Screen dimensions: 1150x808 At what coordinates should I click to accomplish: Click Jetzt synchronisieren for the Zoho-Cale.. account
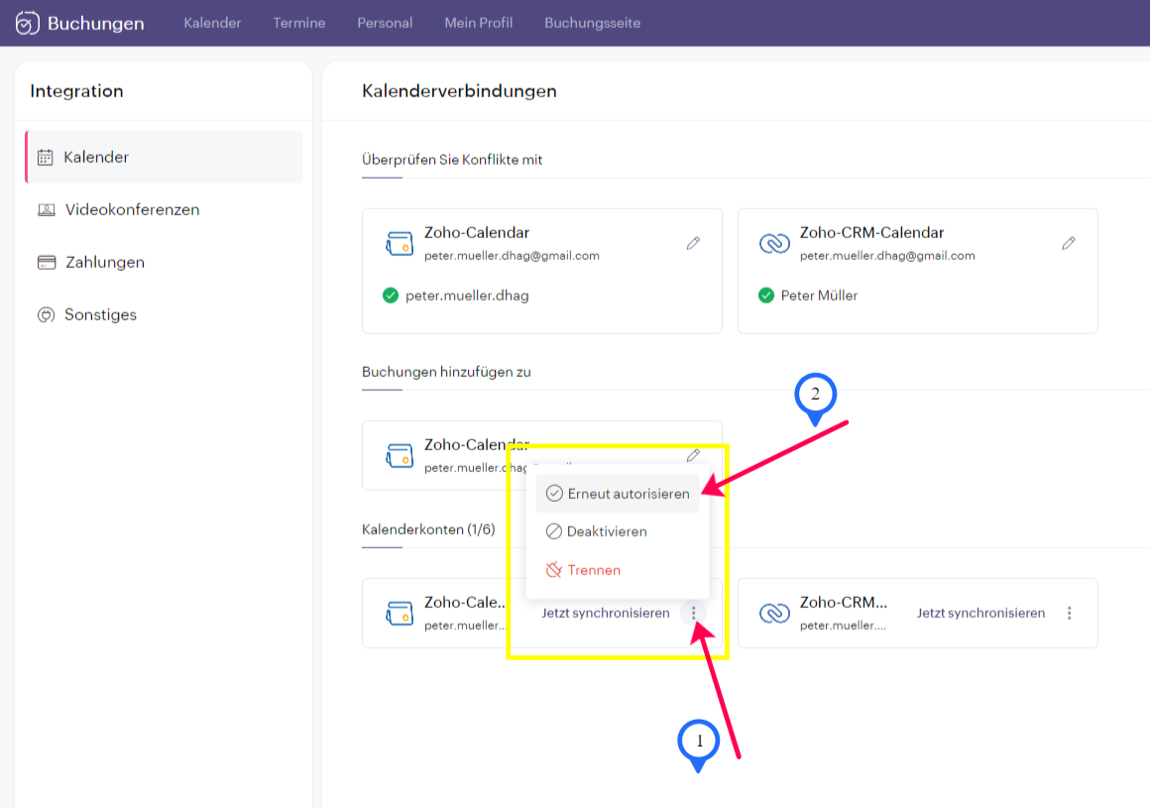click(606, 613)
